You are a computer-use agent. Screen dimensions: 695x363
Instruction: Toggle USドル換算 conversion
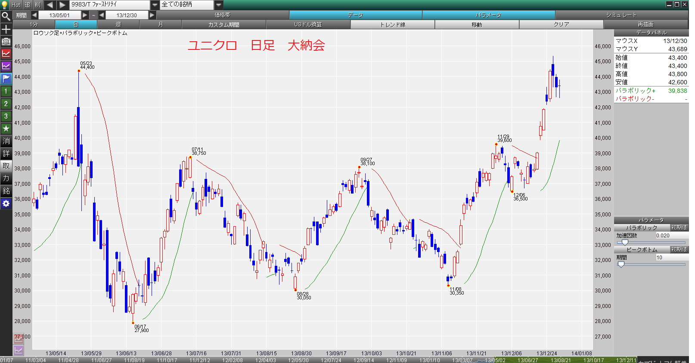pyautogui.click(x=308, y=25)
